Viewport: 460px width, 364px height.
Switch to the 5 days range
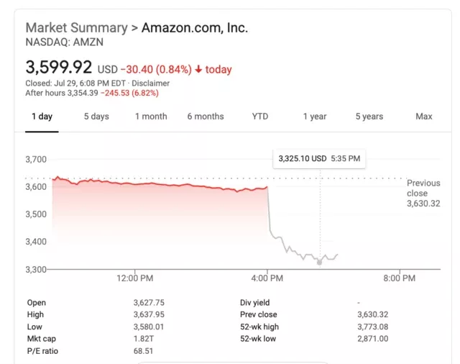click(x=96, y=117)
